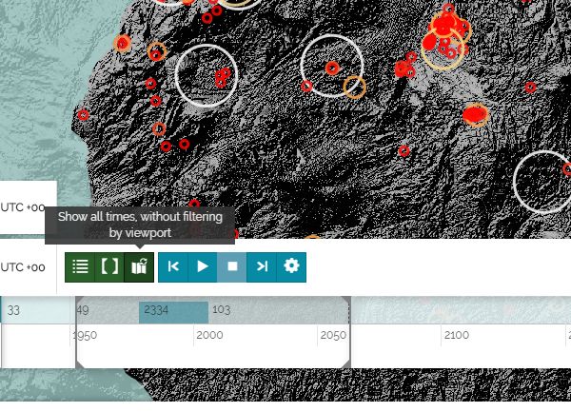Start timeline playback
This screenshot has height=412, width=571.
click(x=203, y=266)
